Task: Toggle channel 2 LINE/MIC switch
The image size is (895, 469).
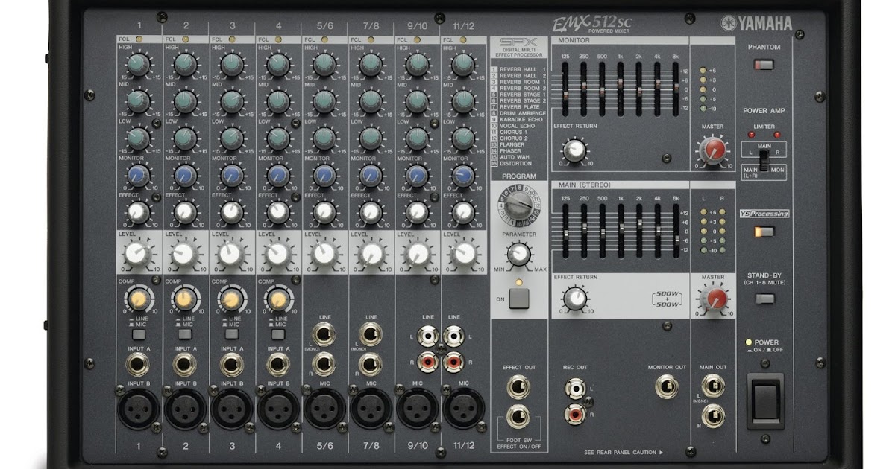Action: (184, 334)
